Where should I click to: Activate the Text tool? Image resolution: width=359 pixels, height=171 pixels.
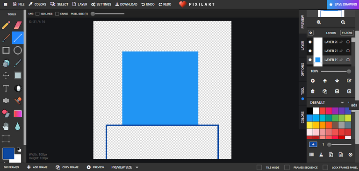[6, 88]
